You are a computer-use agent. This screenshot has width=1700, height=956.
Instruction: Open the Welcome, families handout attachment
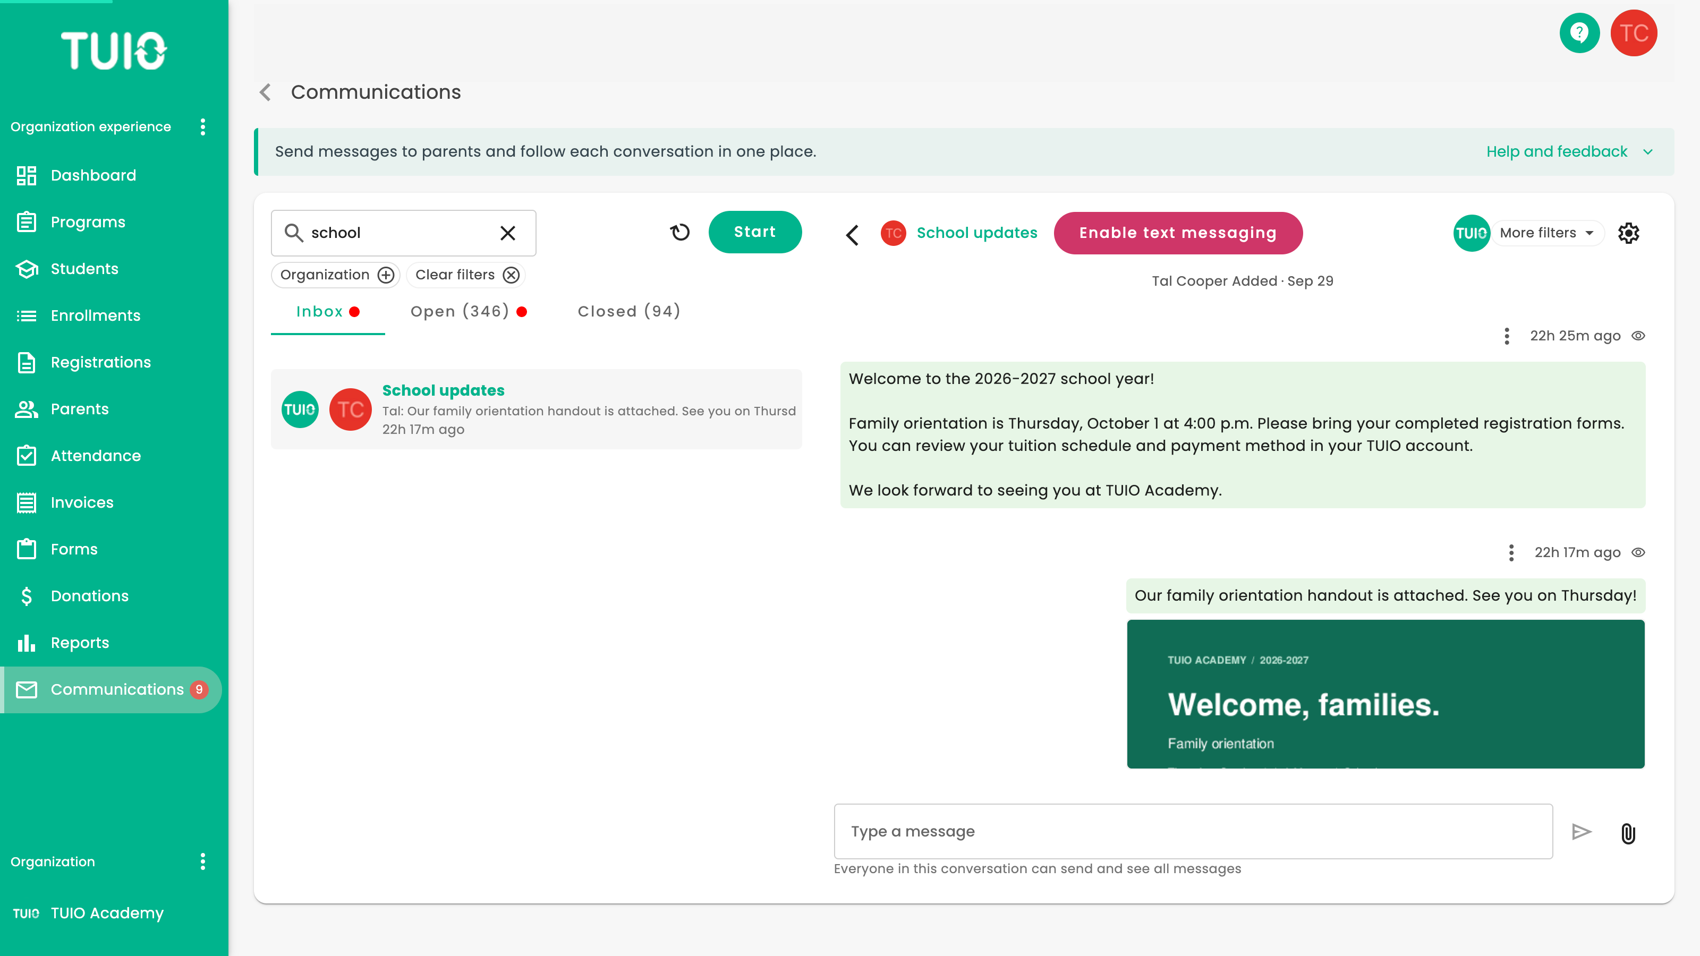pyautogui.click(x=1386, y=694)
